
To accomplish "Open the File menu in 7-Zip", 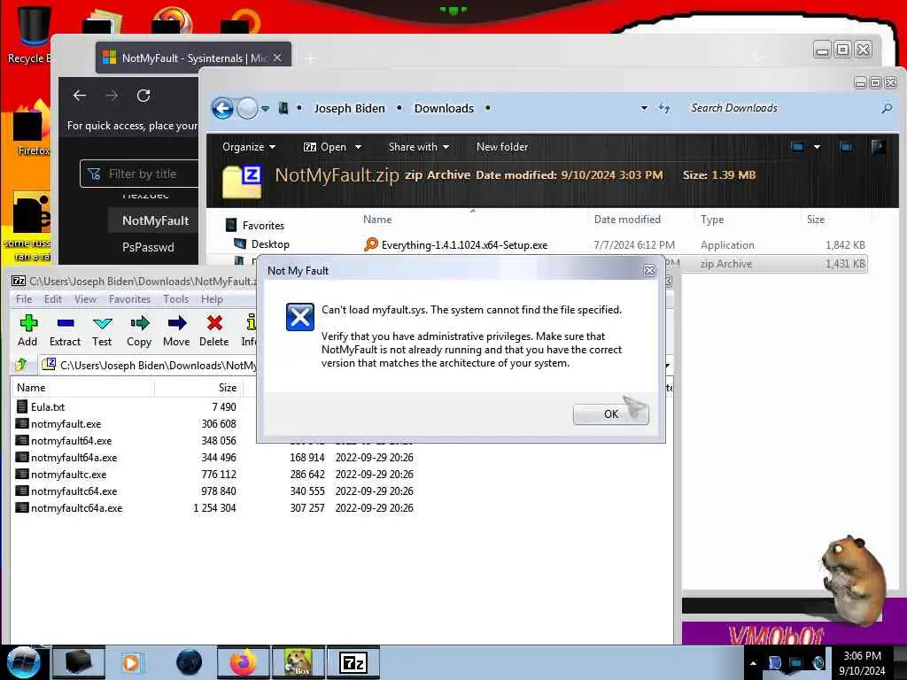I will (24, 299).
